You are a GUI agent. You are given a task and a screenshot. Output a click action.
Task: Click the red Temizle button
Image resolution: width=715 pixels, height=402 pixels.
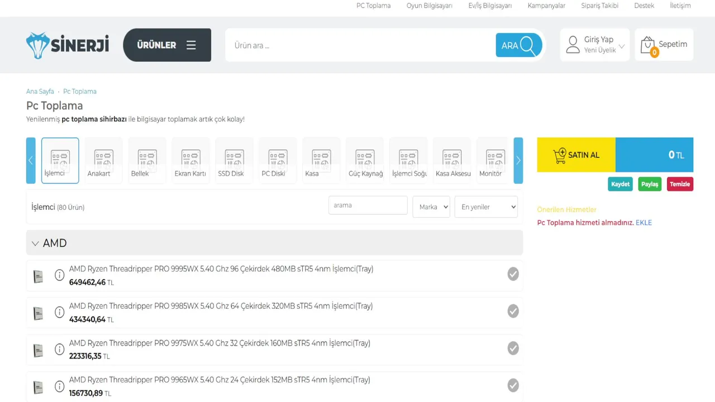click(x=680, y=184)
